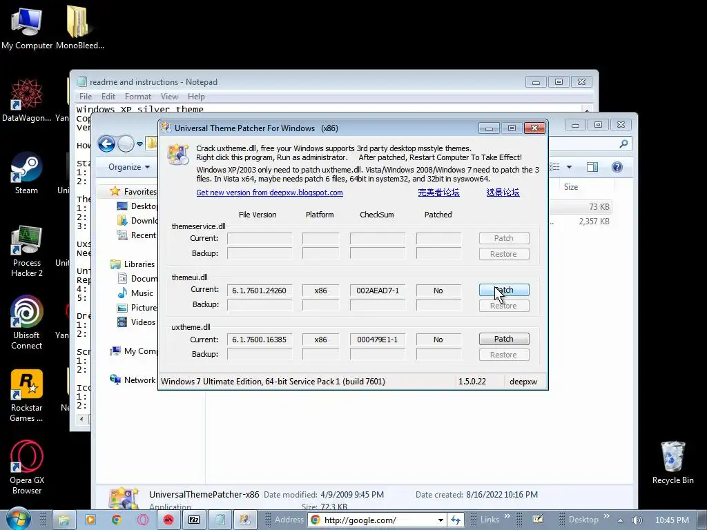Click the themeui.dll current File Version field
This screenshot has width=707, height=530.
[260, 291]
